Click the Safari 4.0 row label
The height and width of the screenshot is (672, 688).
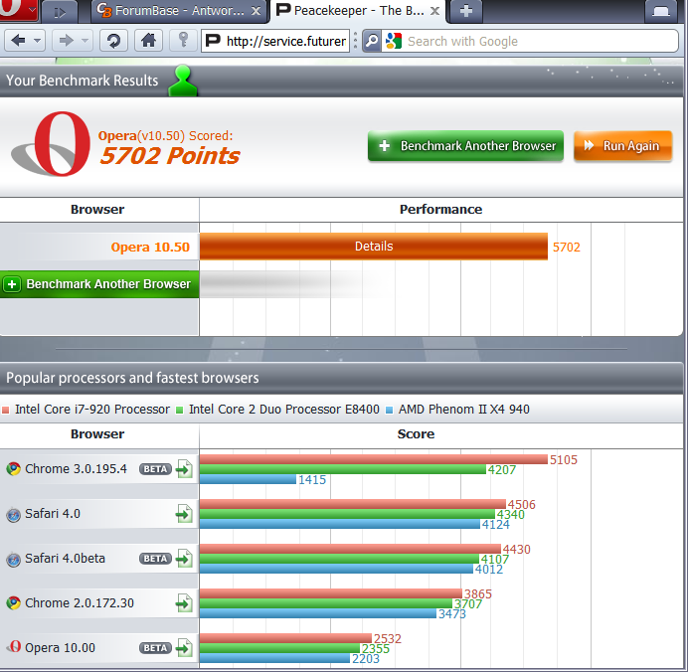coord(53,514)
